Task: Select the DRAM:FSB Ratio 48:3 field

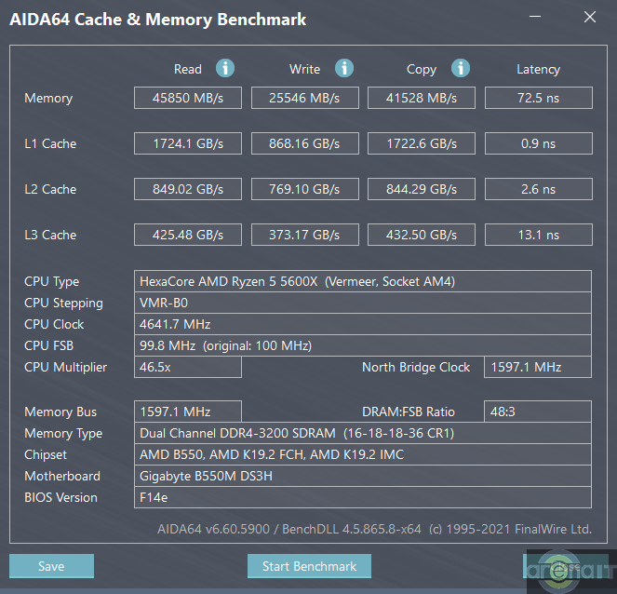Action: point(538,412)
